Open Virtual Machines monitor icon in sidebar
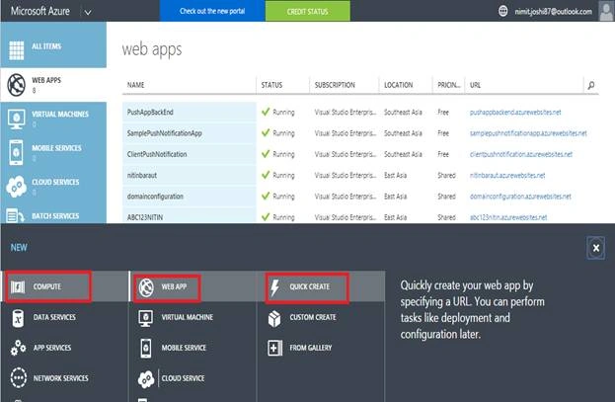Image resolution: width=615 pixels, height=402 pixels. click(x=17, y=119)
